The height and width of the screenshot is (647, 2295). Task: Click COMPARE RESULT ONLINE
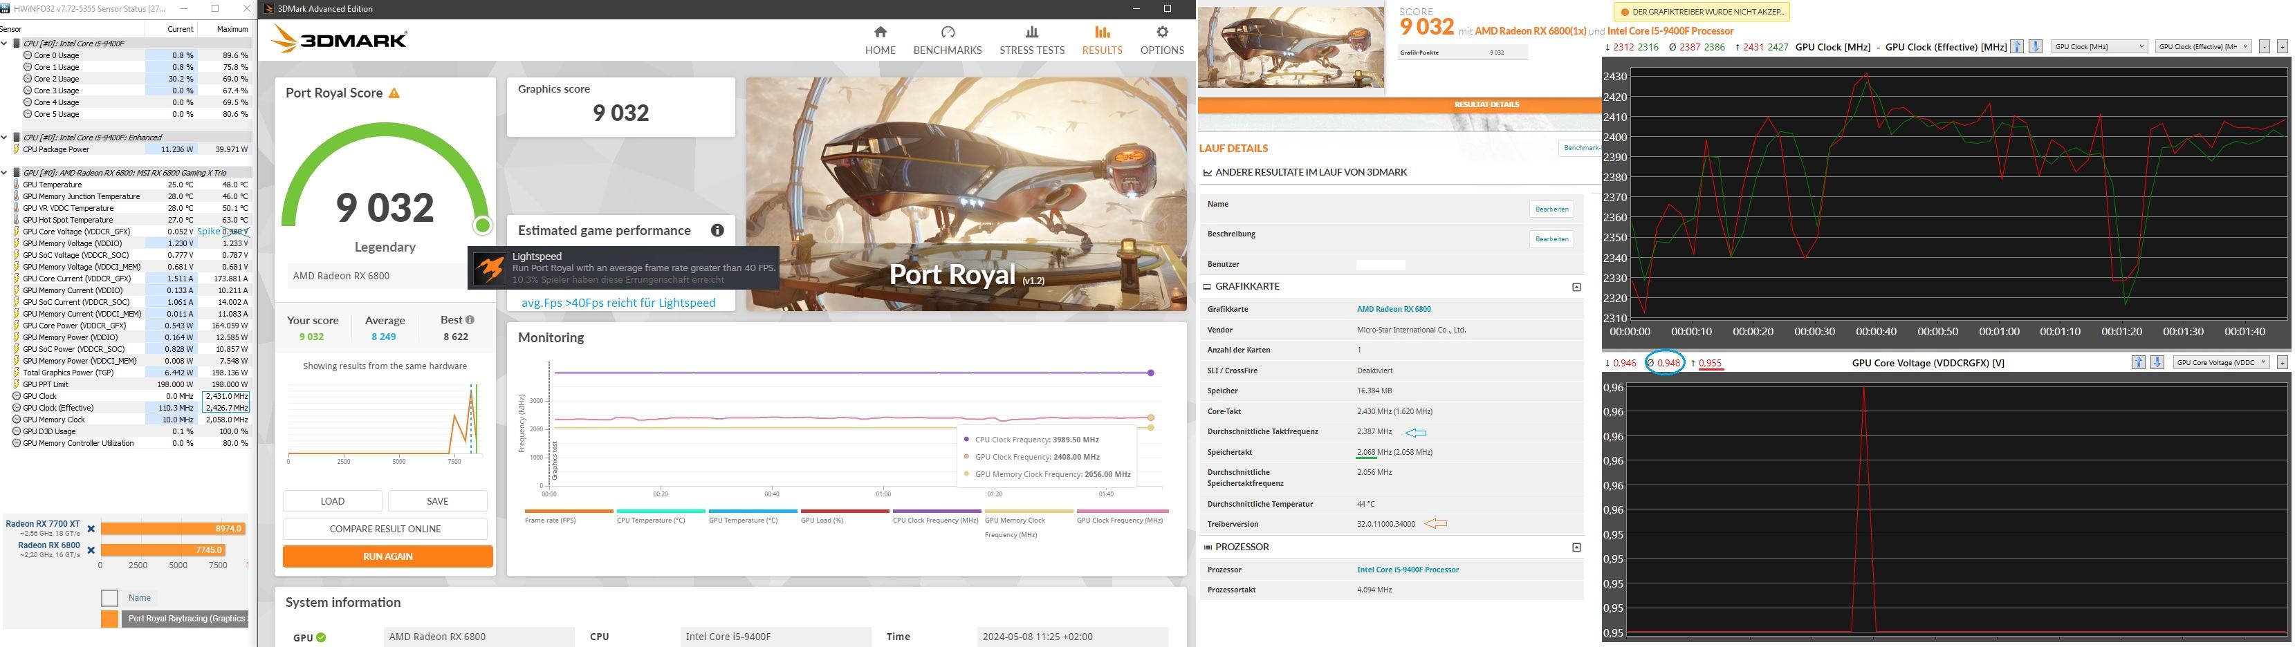[385, 529]
